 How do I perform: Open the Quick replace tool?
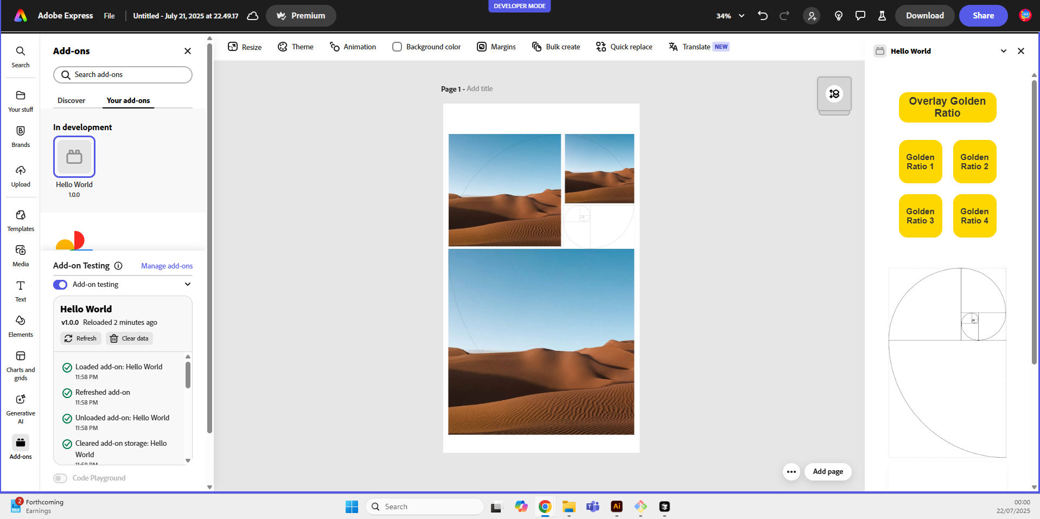click(x=624, y=47)
